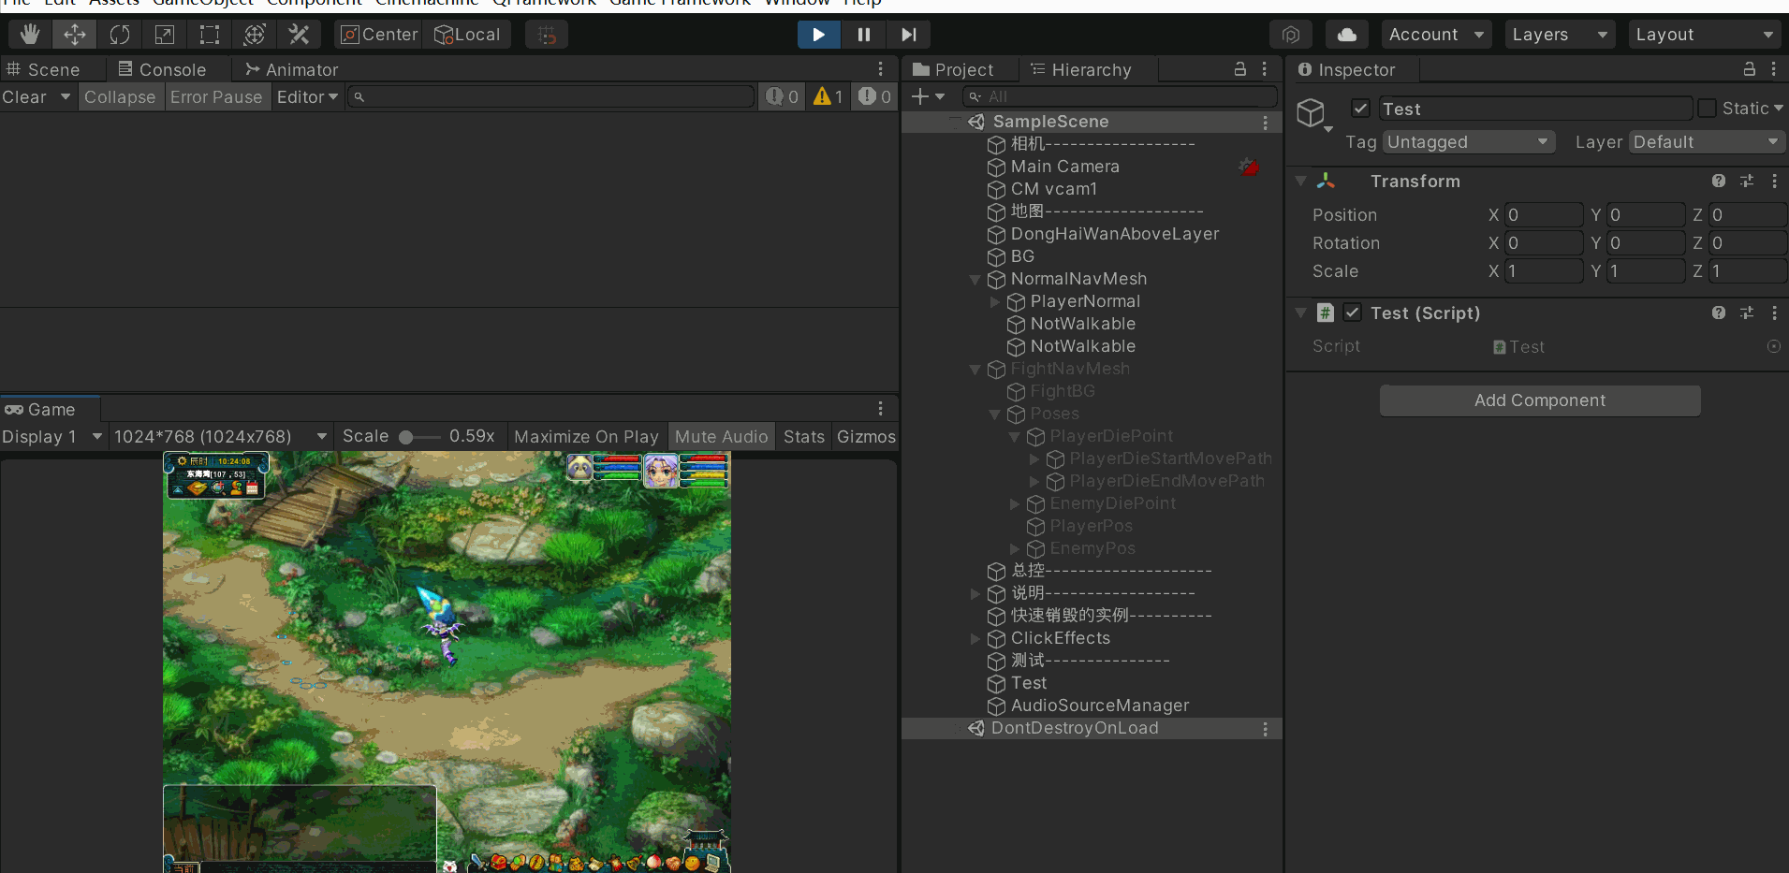Screen dimensions: 1789x873
Task: Open the Layout dropdown
Action: click(x=1705, y=35)
